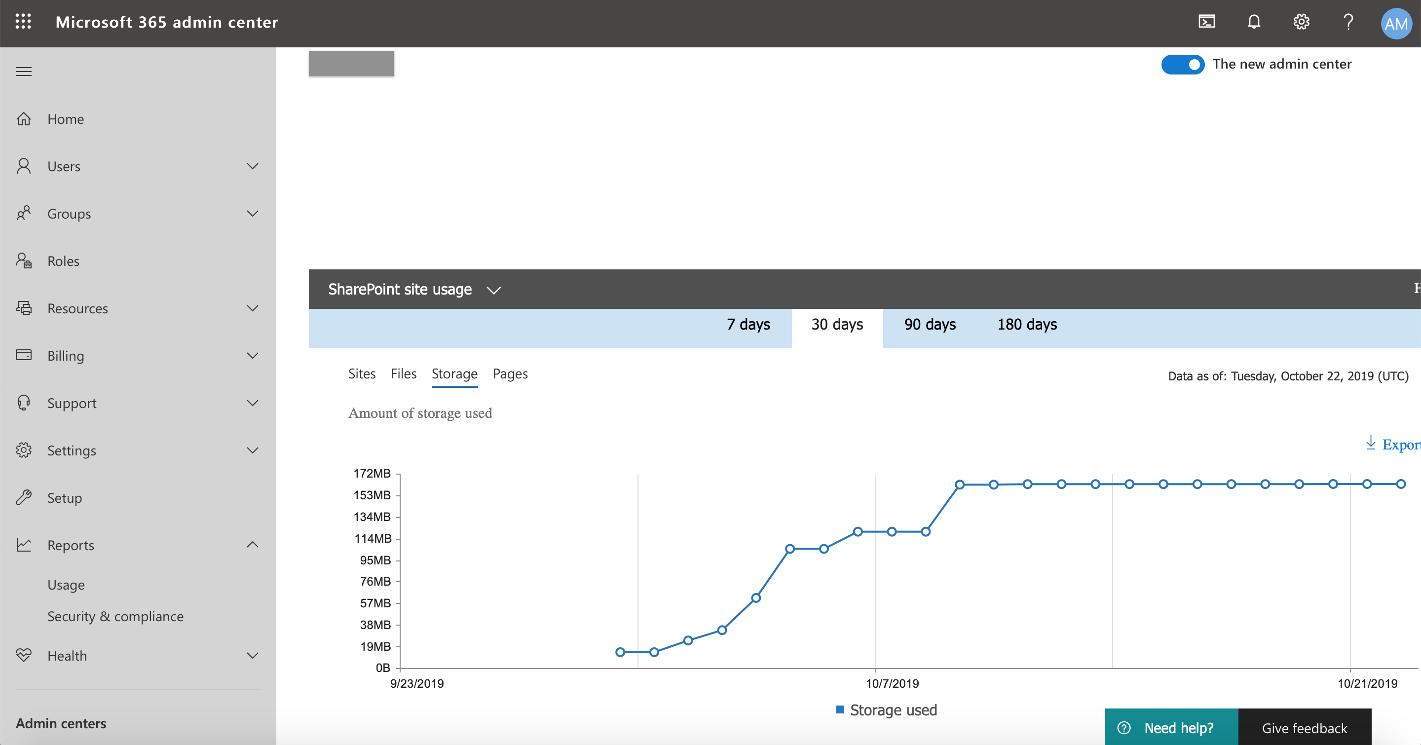Open the settings gear in top bar

coord(1301,22)
